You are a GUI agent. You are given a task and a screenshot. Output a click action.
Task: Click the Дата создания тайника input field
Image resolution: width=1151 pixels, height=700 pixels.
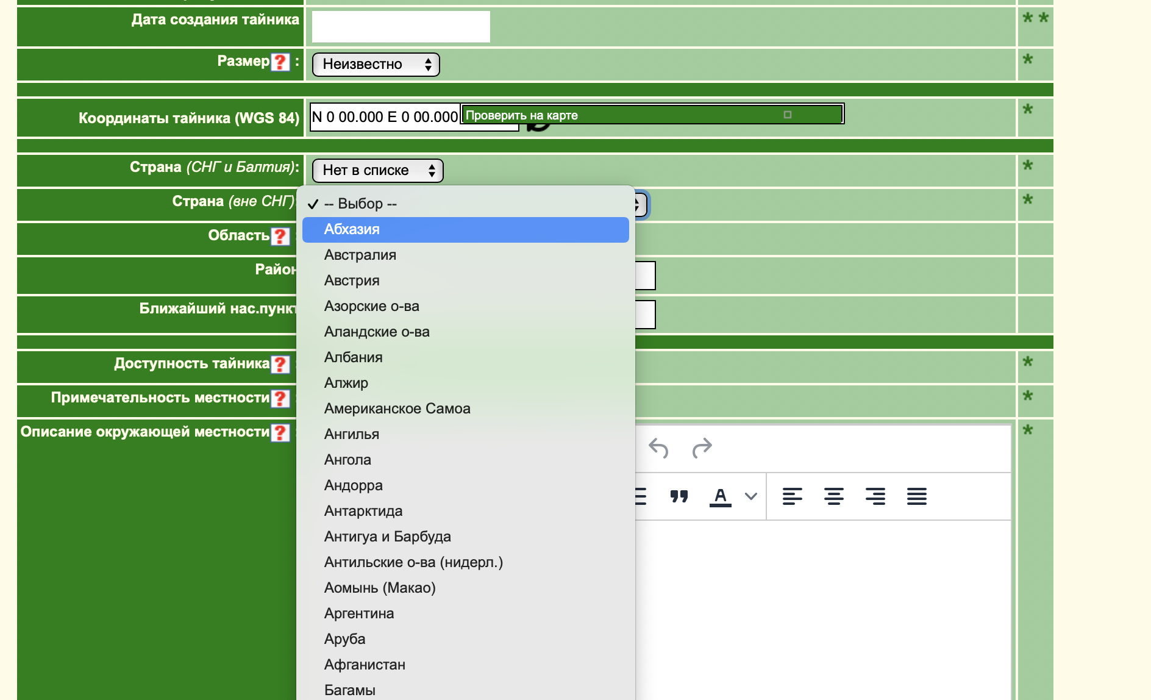(x=401, y=27)
